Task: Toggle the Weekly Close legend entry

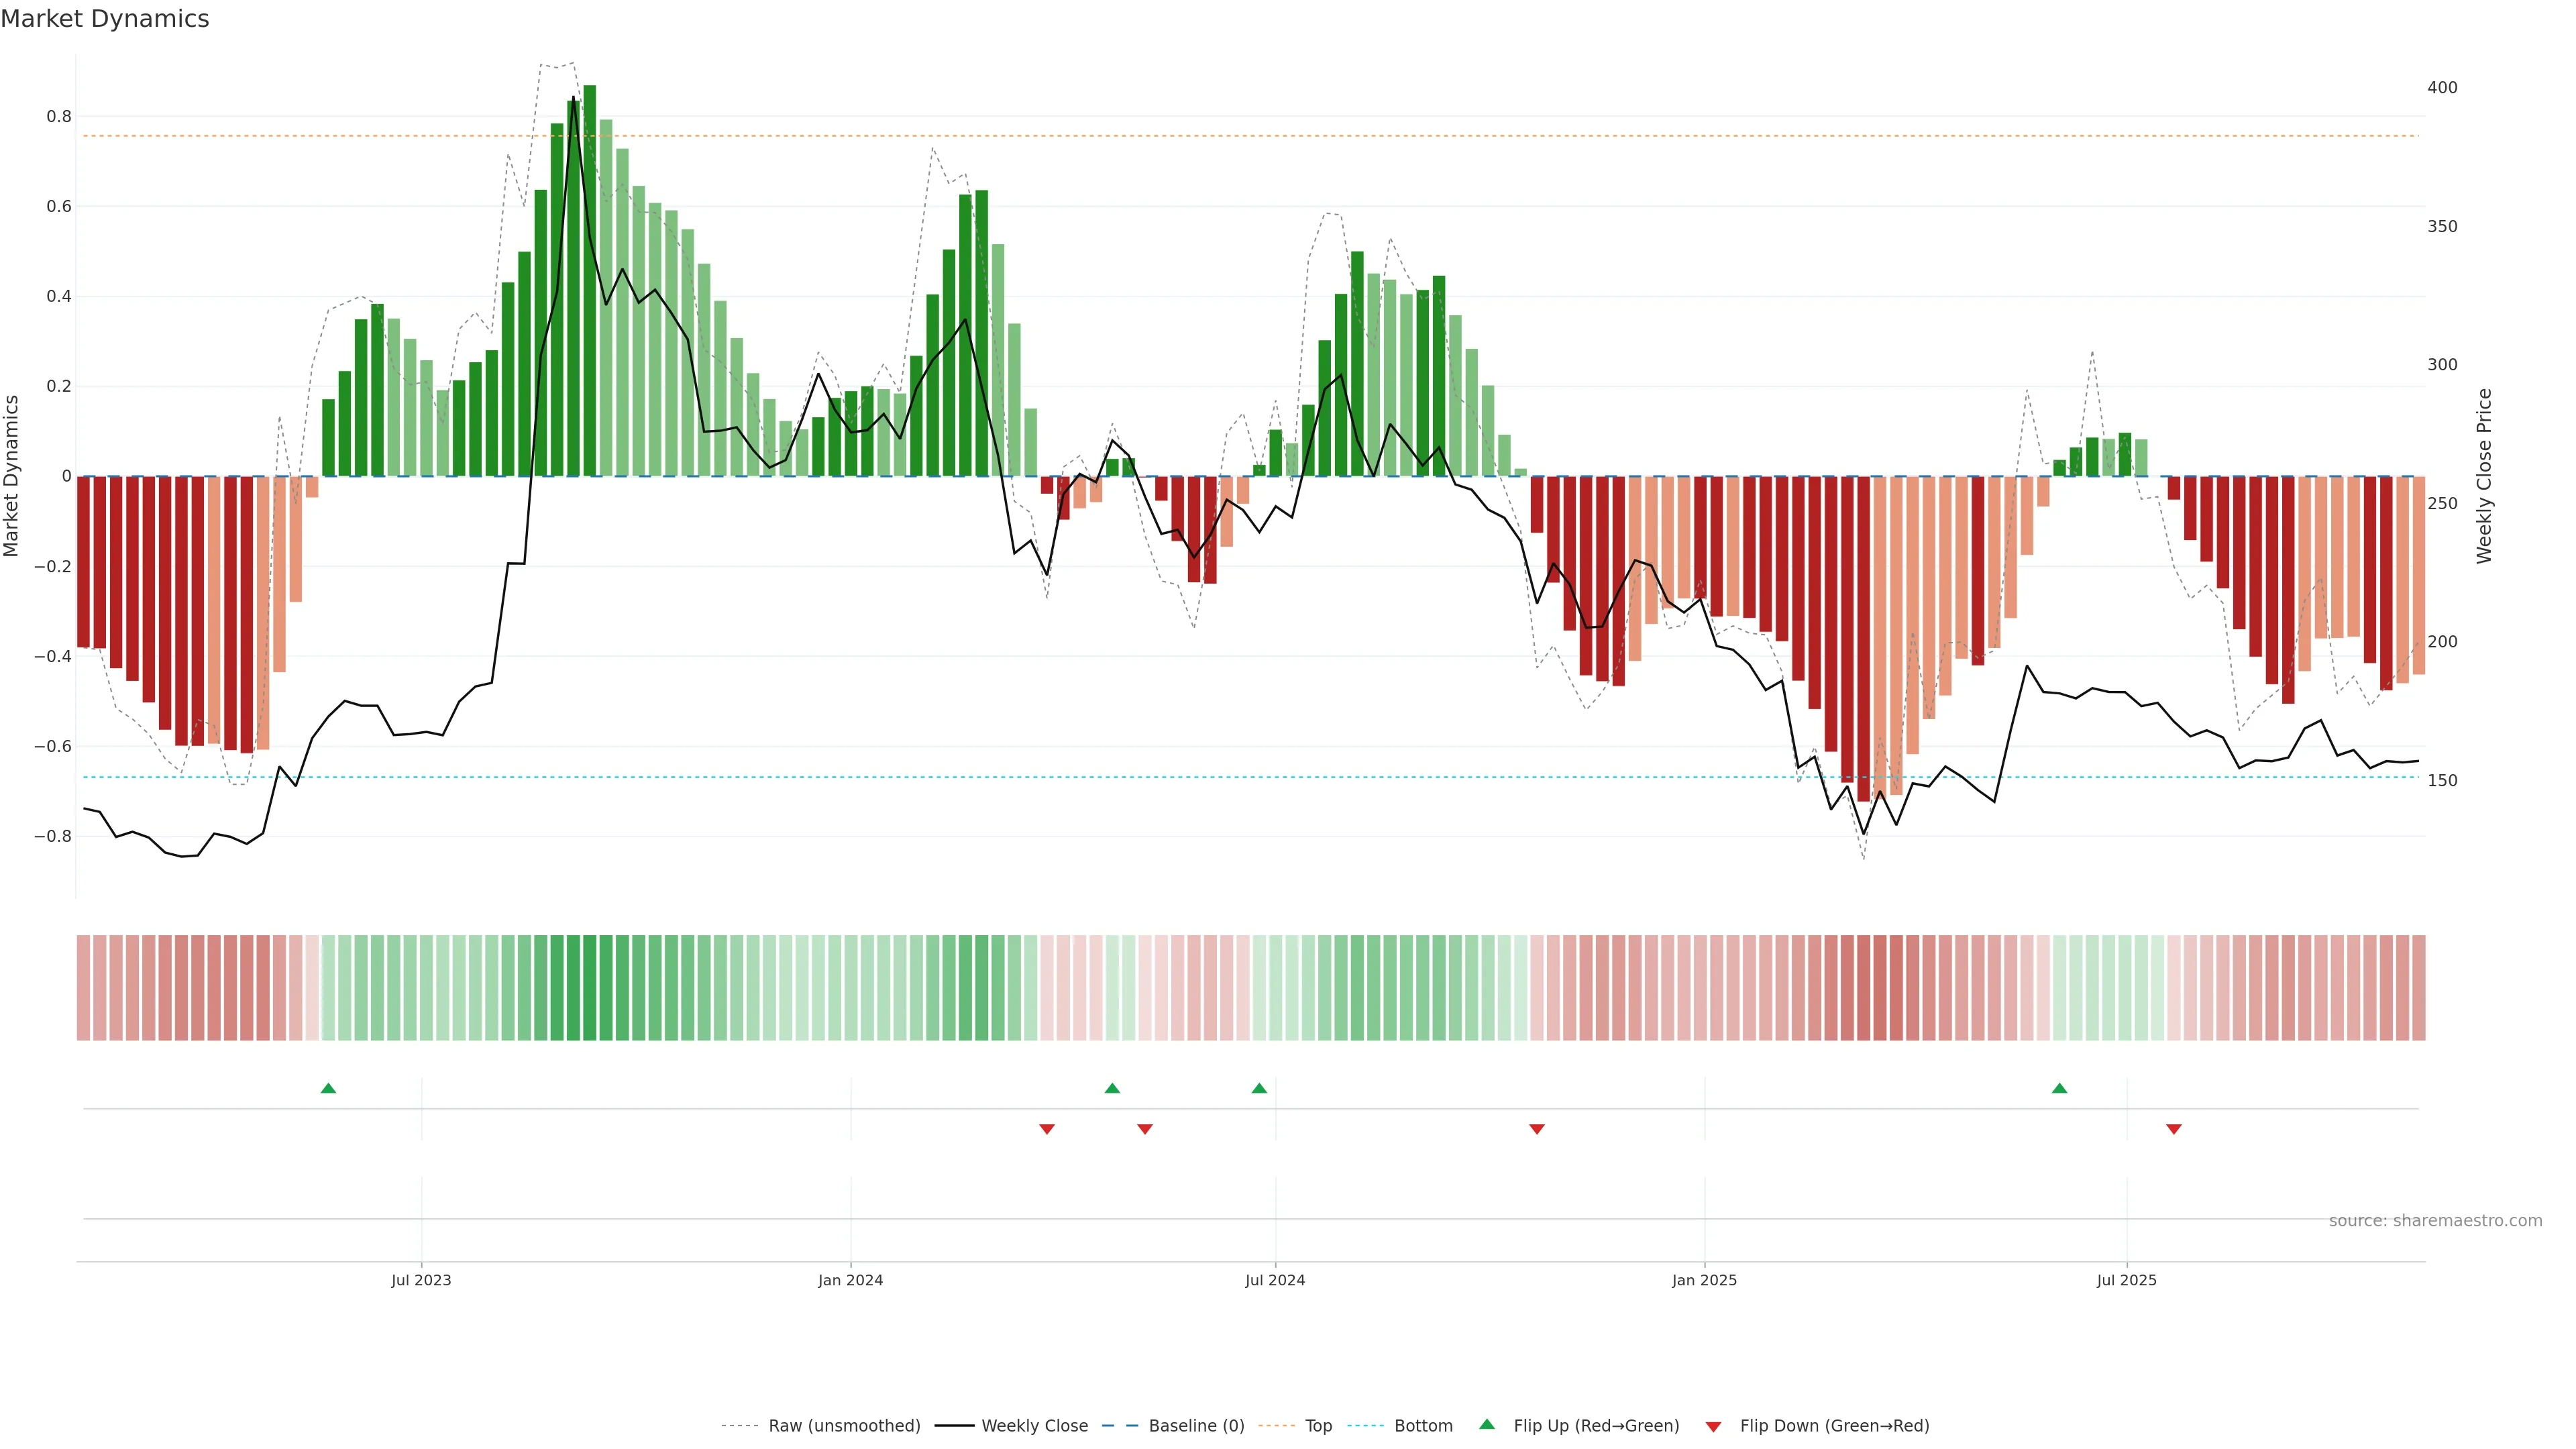Action: [1034, 1426]
